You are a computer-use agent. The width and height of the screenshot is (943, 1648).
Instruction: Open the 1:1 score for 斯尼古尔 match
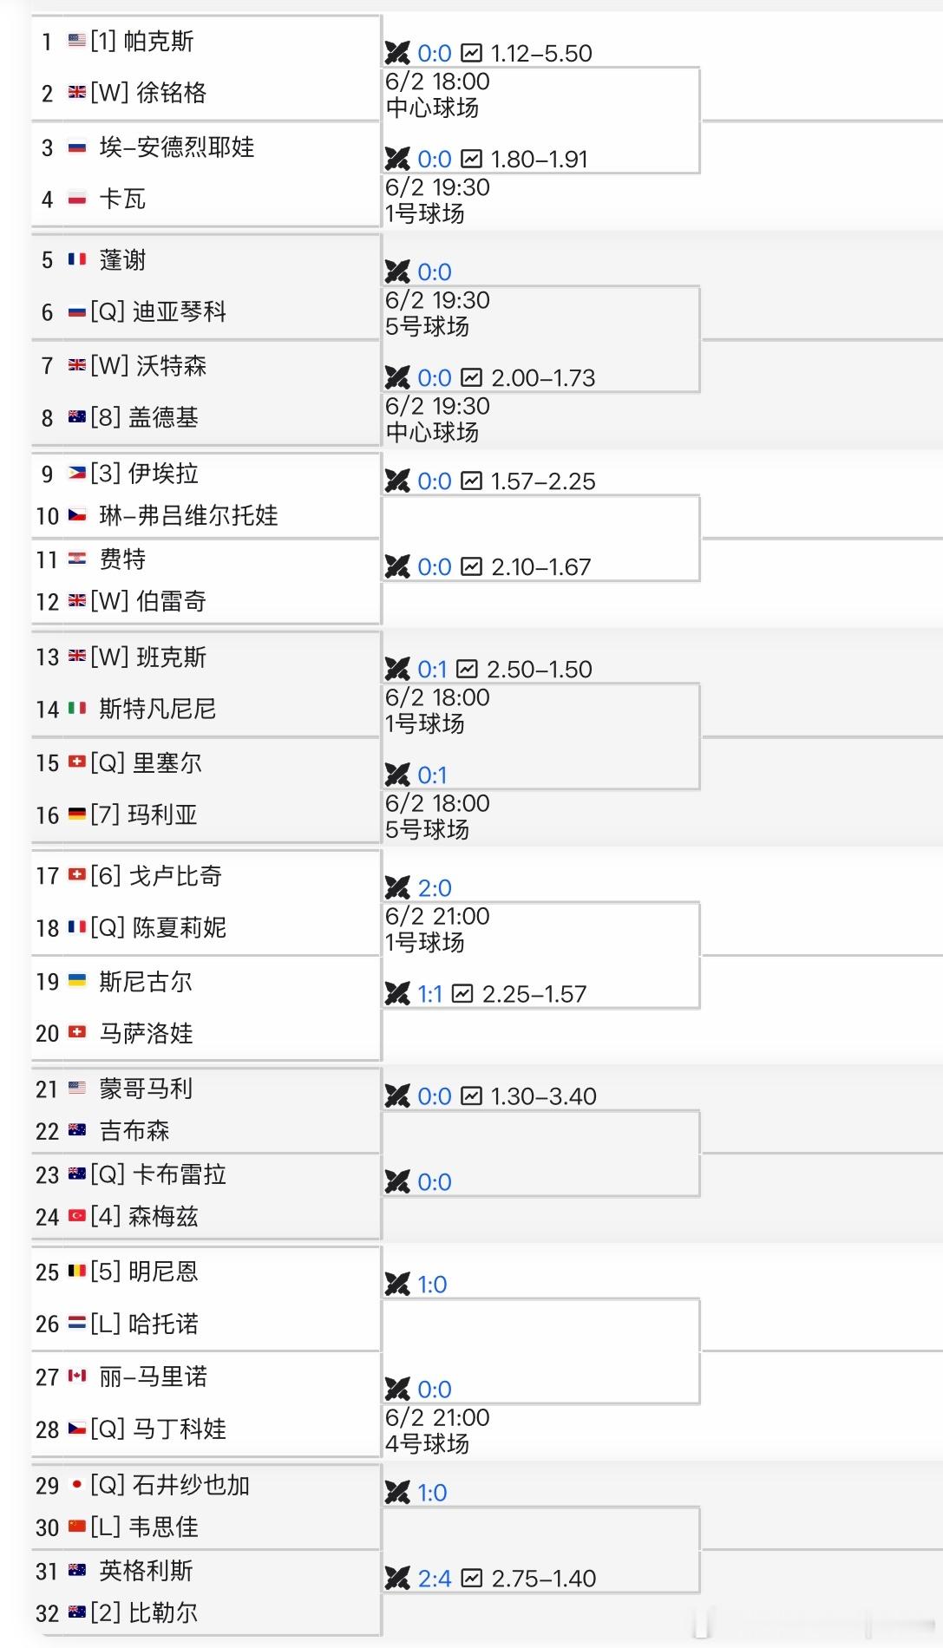[430, 993]
